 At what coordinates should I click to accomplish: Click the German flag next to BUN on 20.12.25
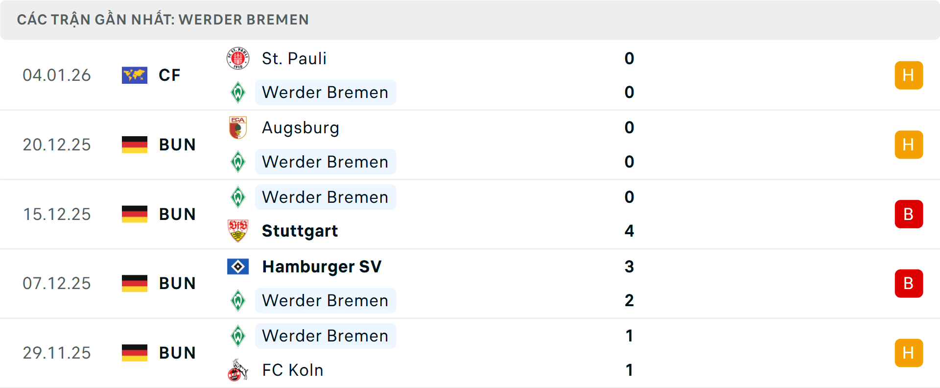coord(134,145)
